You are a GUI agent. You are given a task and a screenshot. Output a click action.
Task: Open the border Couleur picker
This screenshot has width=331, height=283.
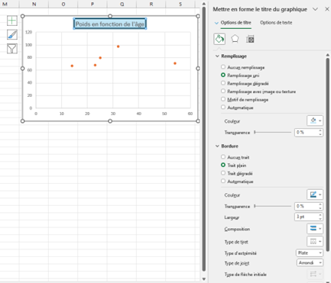(x=315, y=195)
